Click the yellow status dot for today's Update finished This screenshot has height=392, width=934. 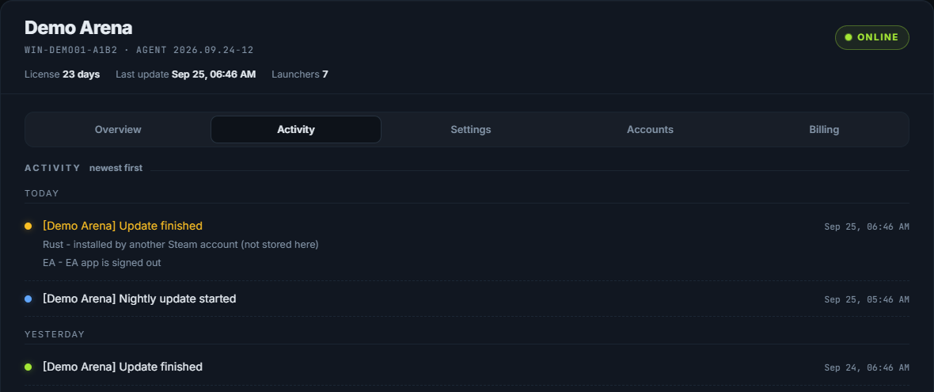click(x=28, y=226)
